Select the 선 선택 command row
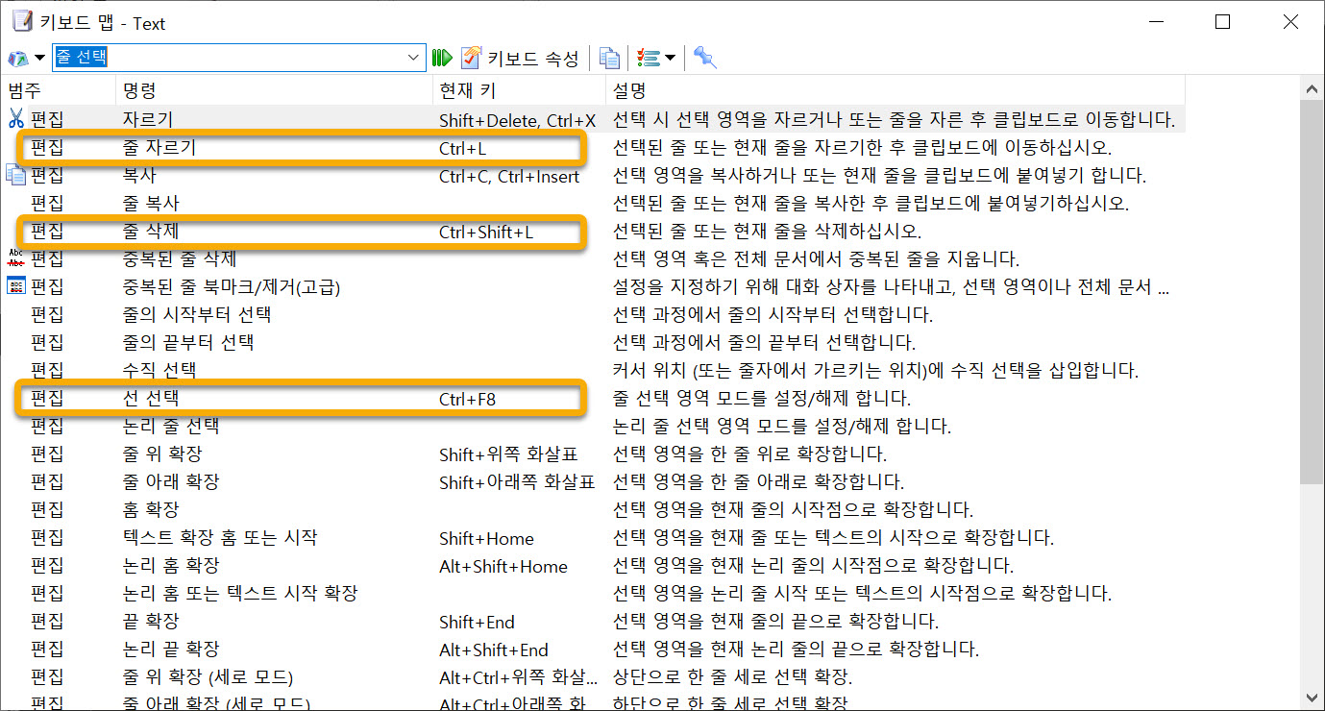This screenshot has height=711, width=1325. 288,398
